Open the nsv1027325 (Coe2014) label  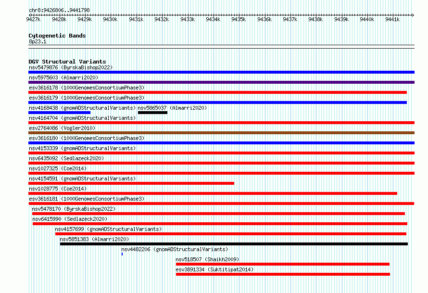58,168
